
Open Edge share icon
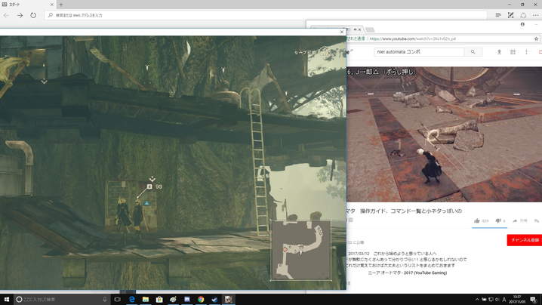(x=523, y=15)
